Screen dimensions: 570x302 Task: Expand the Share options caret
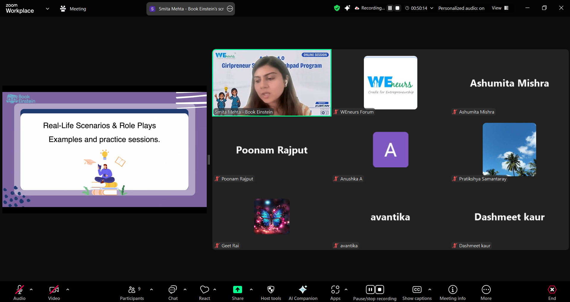[251, 290]
